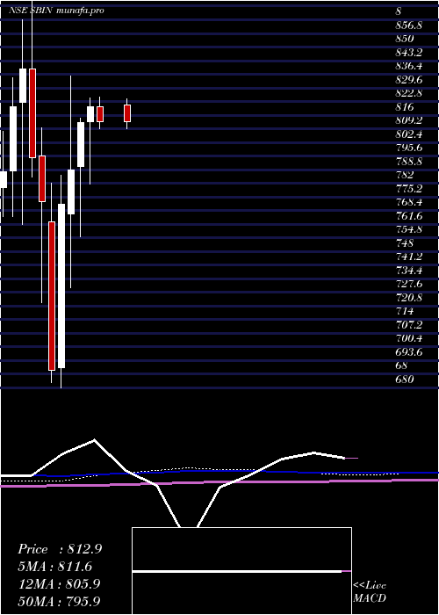
Task: Select the 829.6 price axis label
Action: point(408,80)
